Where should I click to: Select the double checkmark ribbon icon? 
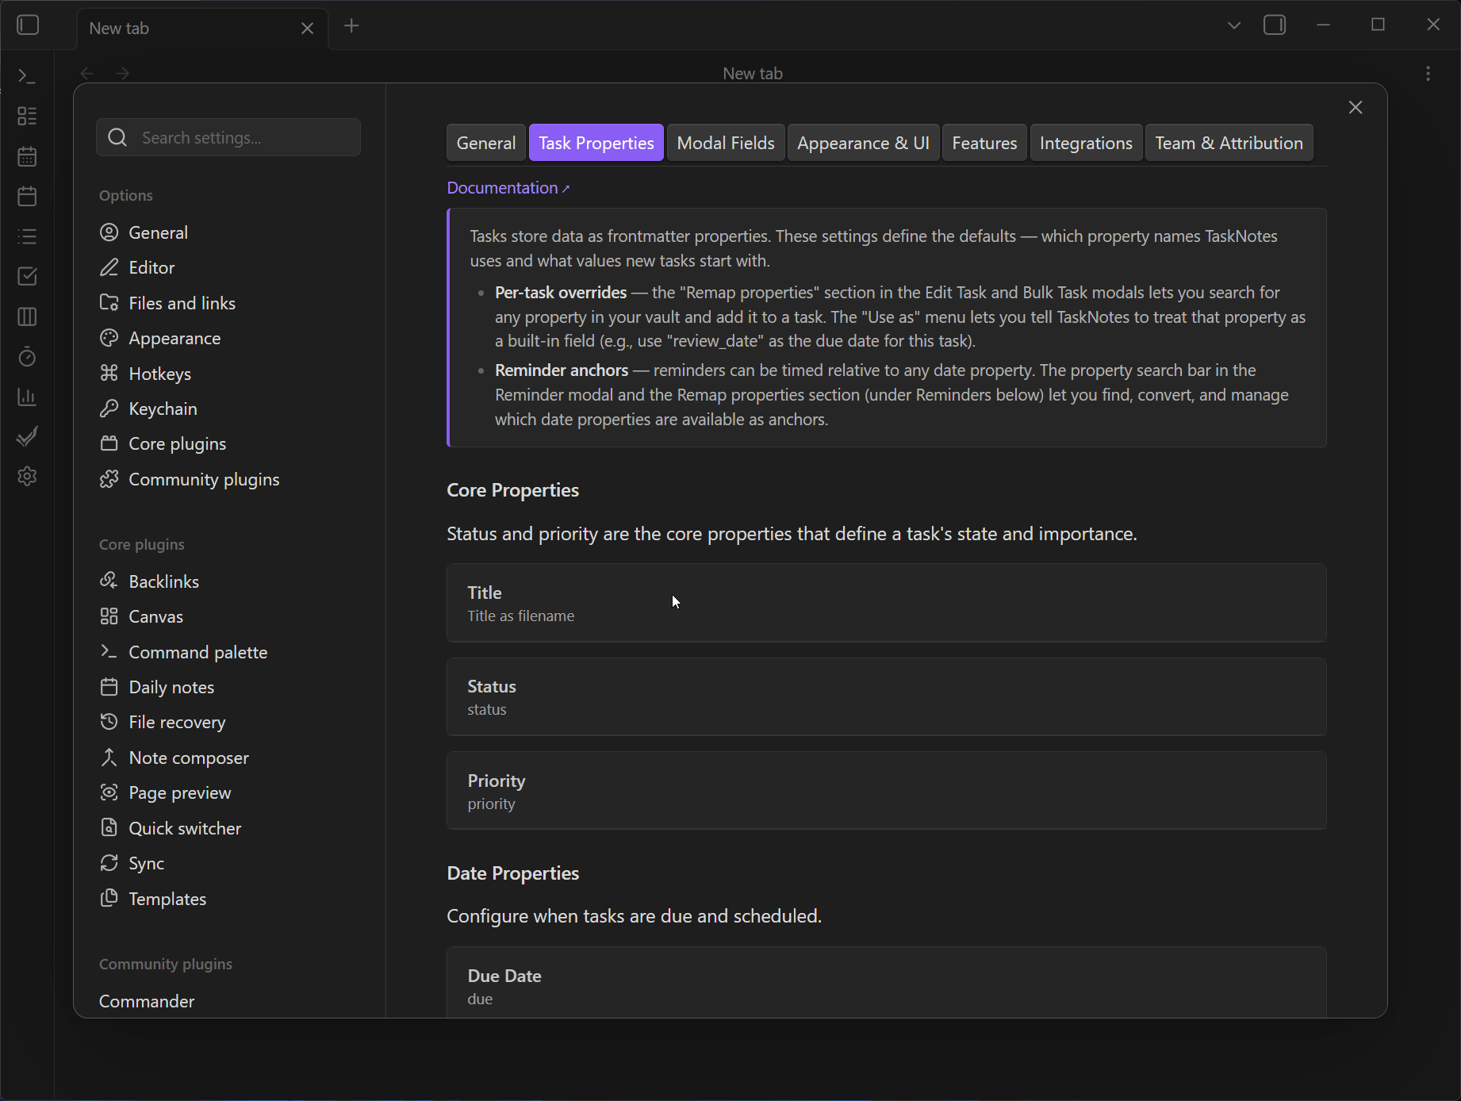[x=27, y=436]
